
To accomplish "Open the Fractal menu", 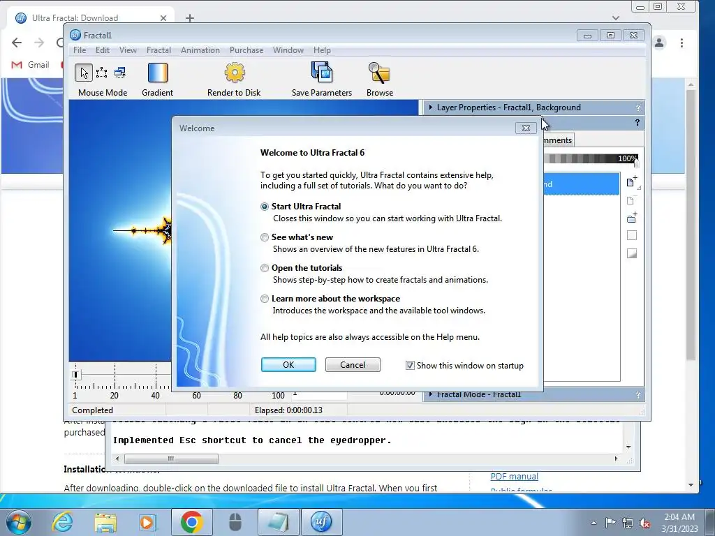I will pos(159,50).
